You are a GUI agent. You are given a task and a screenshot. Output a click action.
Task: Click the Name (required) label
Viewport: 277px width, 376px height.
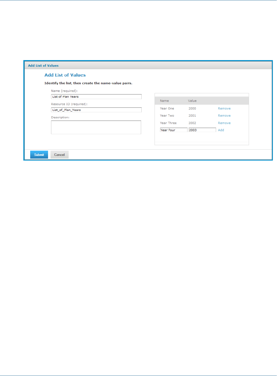pyautogui.click(x=64, y=91)
